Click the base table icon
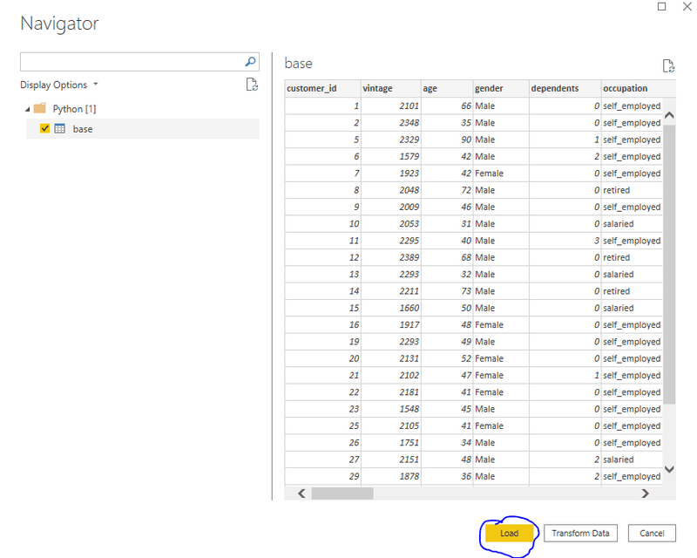The height and width of the screenshot is (558, 697). pyautogui.click(x=59, y=128)
